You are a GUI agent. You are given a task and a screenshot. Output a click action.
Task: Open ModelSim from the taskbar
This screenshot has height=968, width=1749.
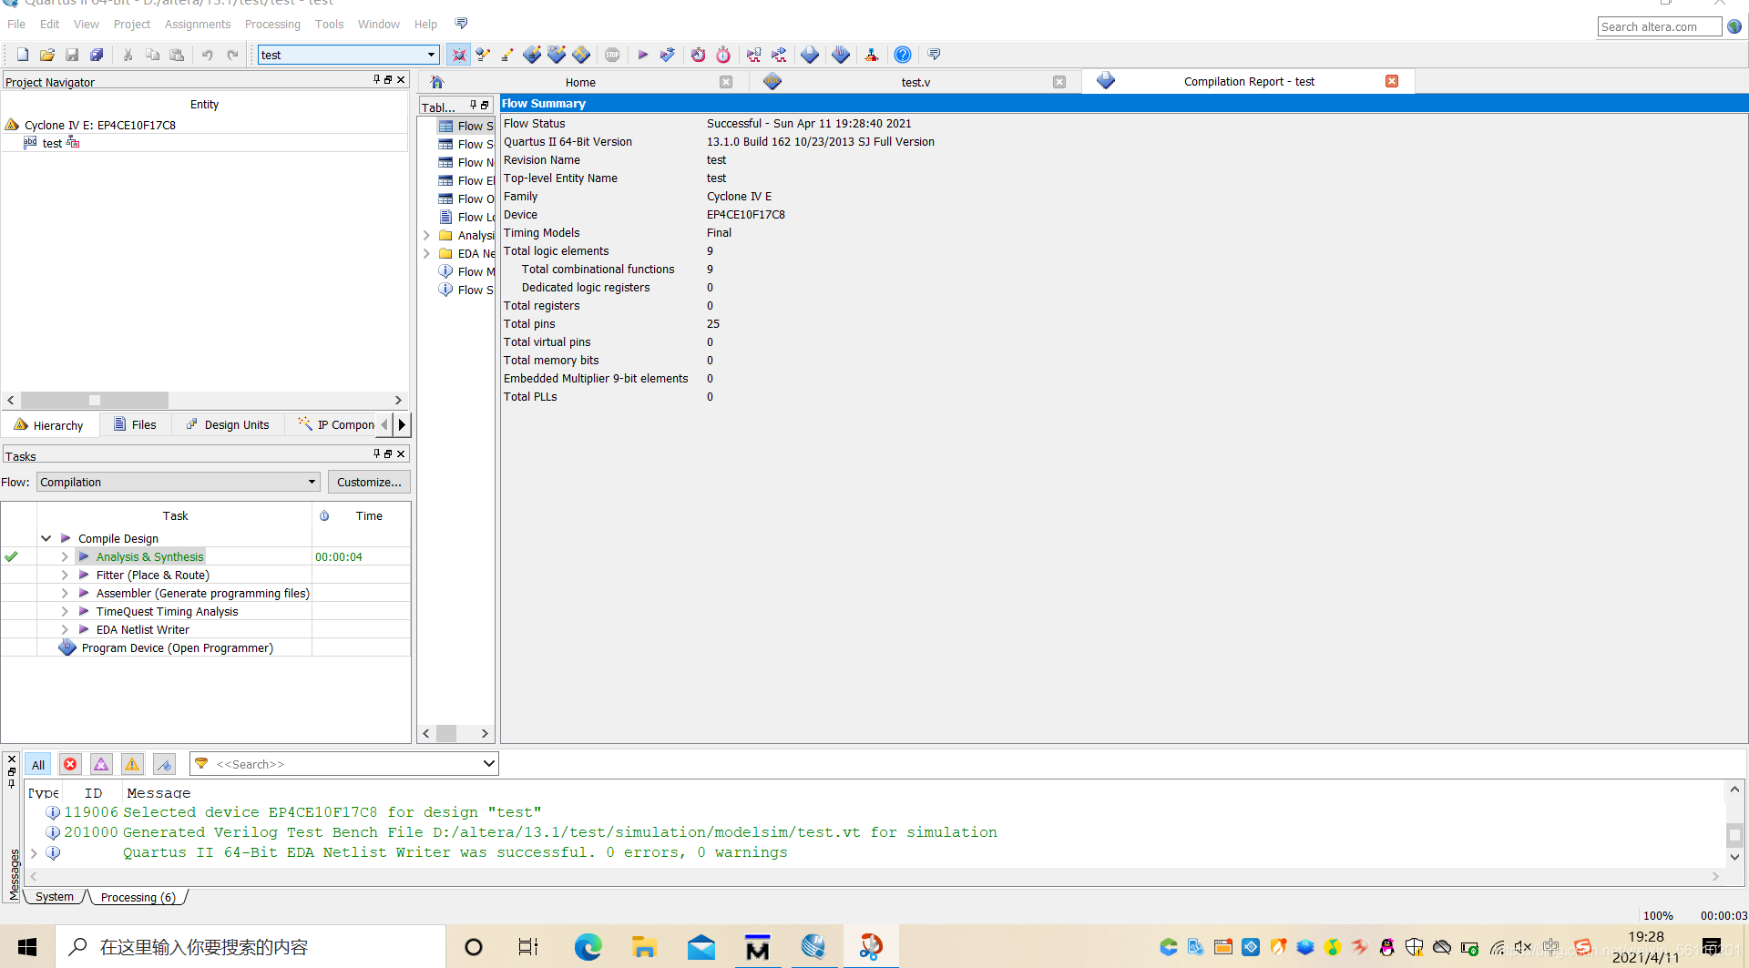coord(757,947)
